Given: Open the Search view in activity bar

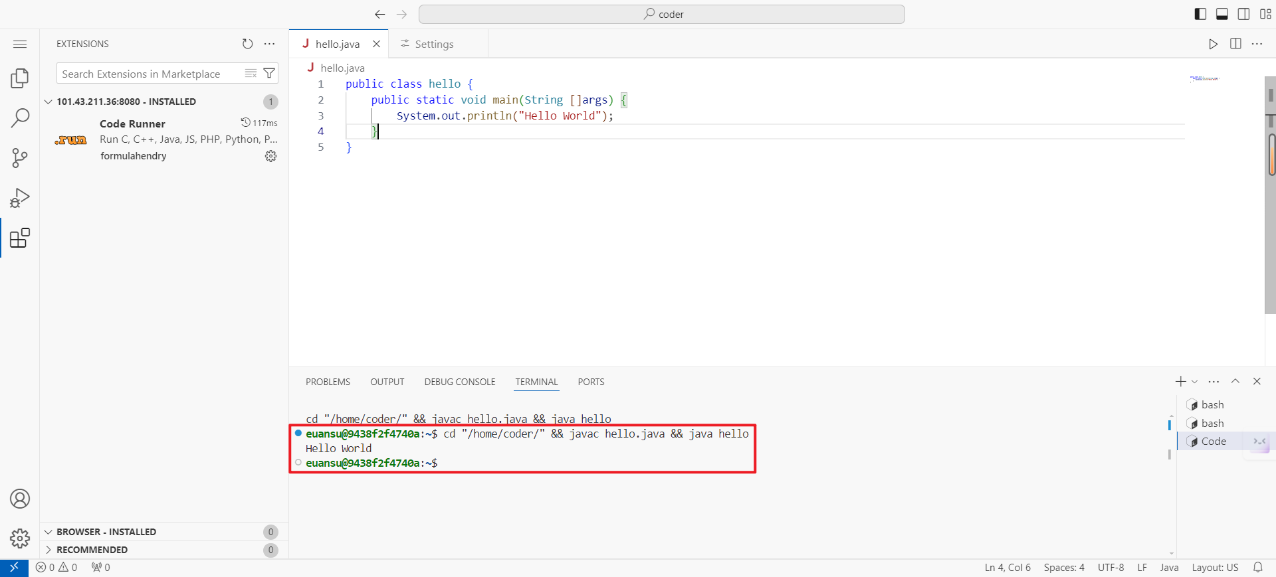Looking at the screenshot, I should (x=20, y=118).
